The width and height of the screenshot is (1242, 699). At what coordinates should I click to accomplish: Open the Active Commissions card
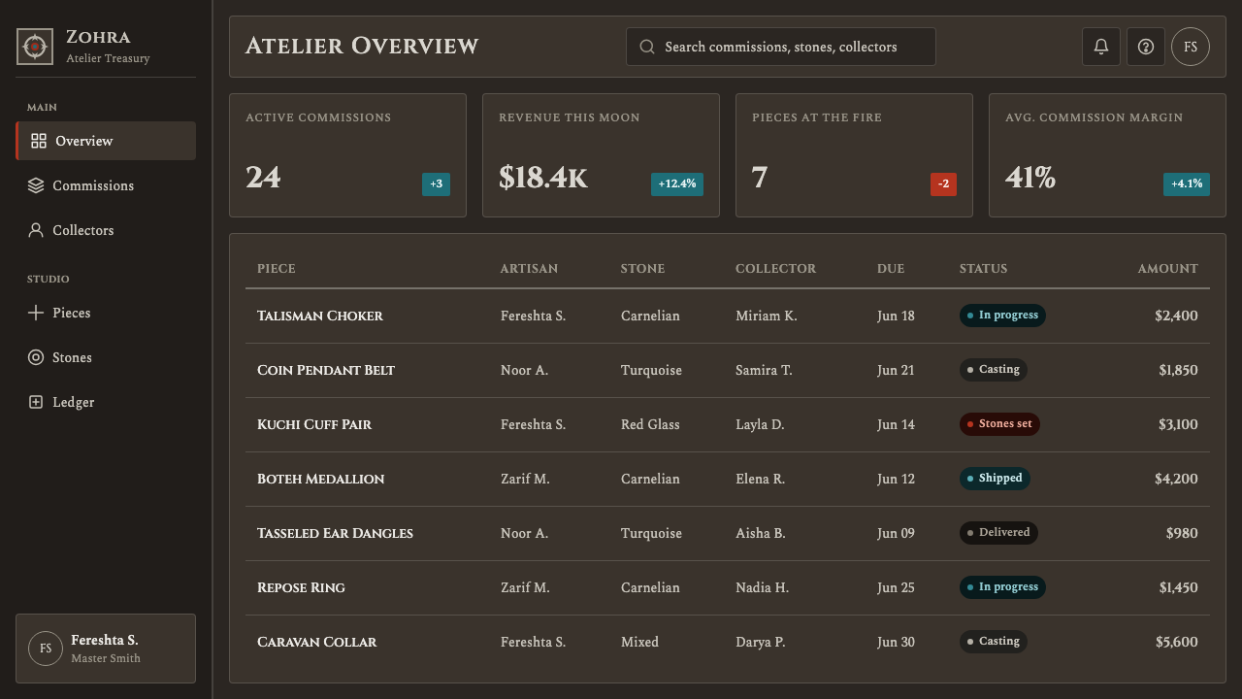point(347,155)
